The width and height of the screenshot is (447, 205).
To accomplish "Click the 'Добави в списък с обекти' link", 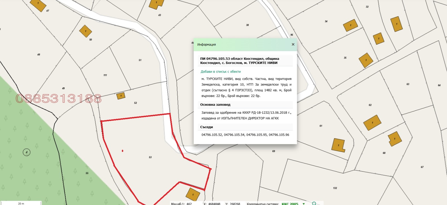I will (220, 71).
